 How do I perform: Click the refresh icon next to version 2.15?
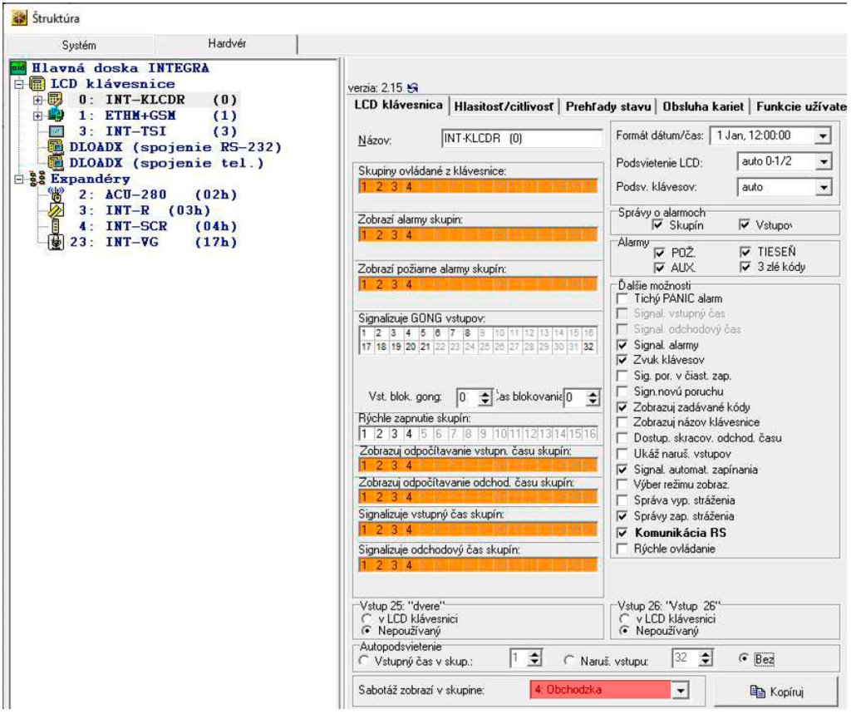pyautogui.click(x=411, y=89)
